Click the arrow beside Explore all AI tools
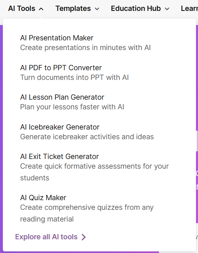198x253 pixels. coord(84,237)
